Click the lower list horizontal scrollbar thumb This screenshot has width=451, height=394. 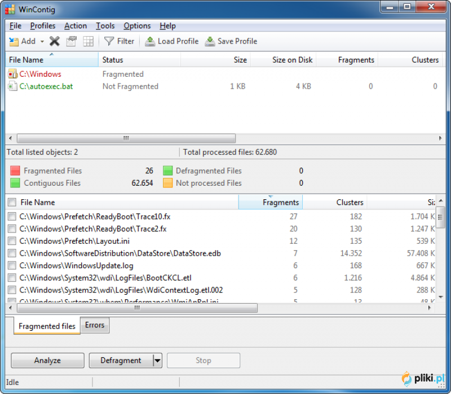tap(137, 308)
